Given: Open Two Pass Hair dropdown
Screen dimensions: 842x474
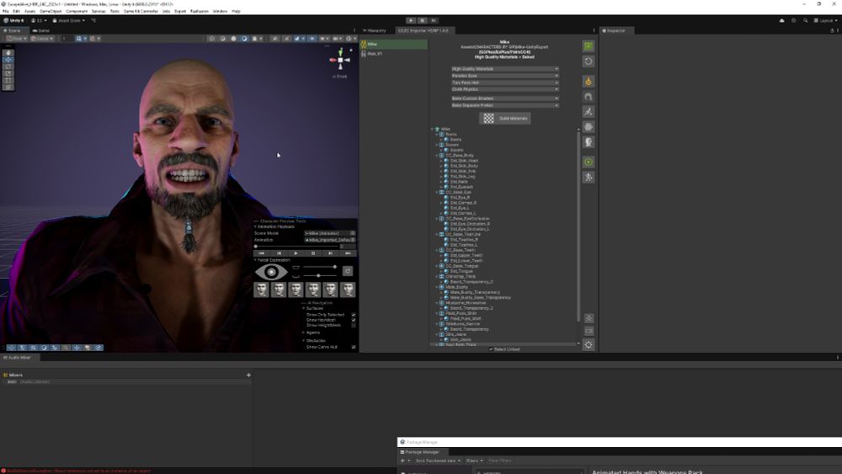Looking at the screenshot, I should [504, 83].
